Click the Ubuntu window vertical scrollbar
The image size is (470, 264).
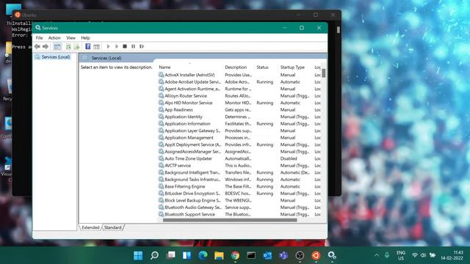tap(339, 30)
